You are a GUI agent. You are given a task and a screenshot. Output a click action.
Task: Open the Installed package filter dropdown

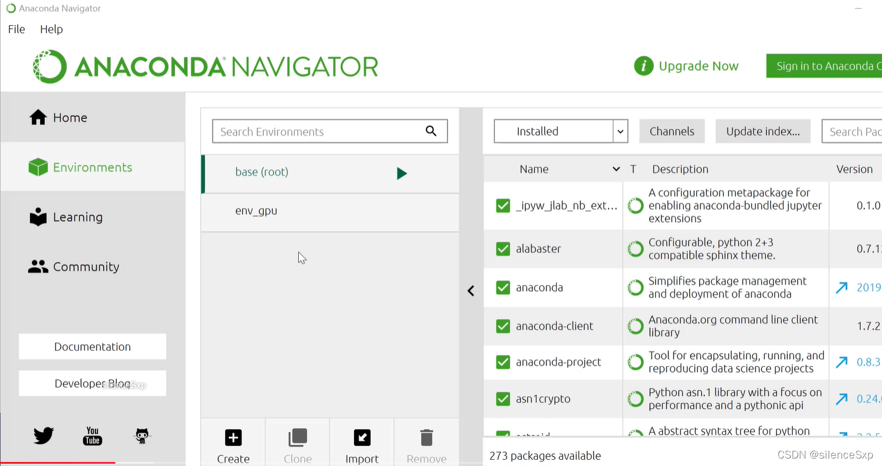(561, 131)
